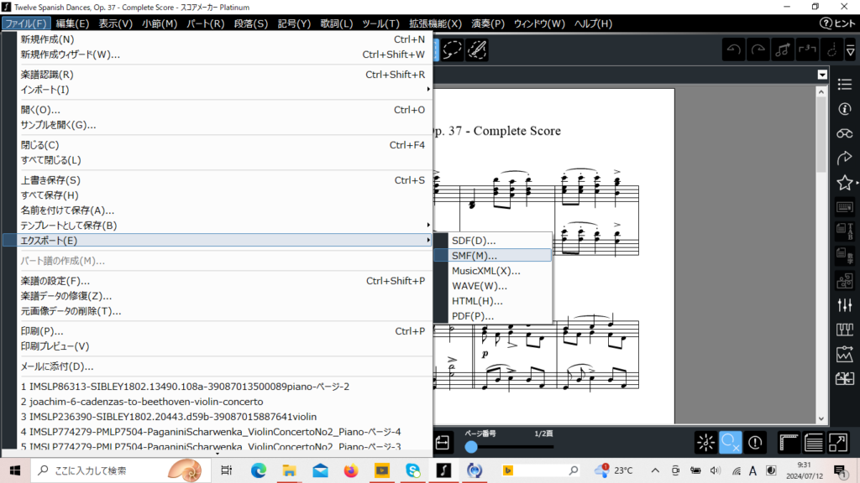Click the glasses icon in right sidebar
860x483 pixels.
(845, 133)
